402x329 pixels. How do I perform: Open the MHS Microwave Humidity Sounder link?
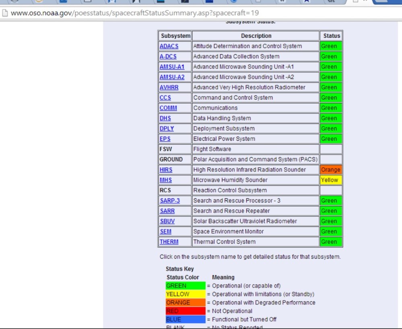tap(166, 180)
